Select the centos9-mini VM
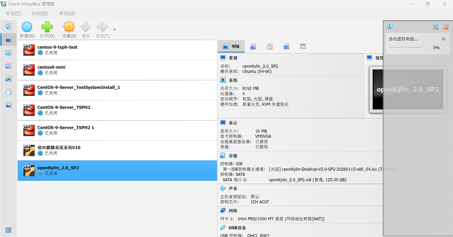Screen dimensions: 453x237 (117, 70)
